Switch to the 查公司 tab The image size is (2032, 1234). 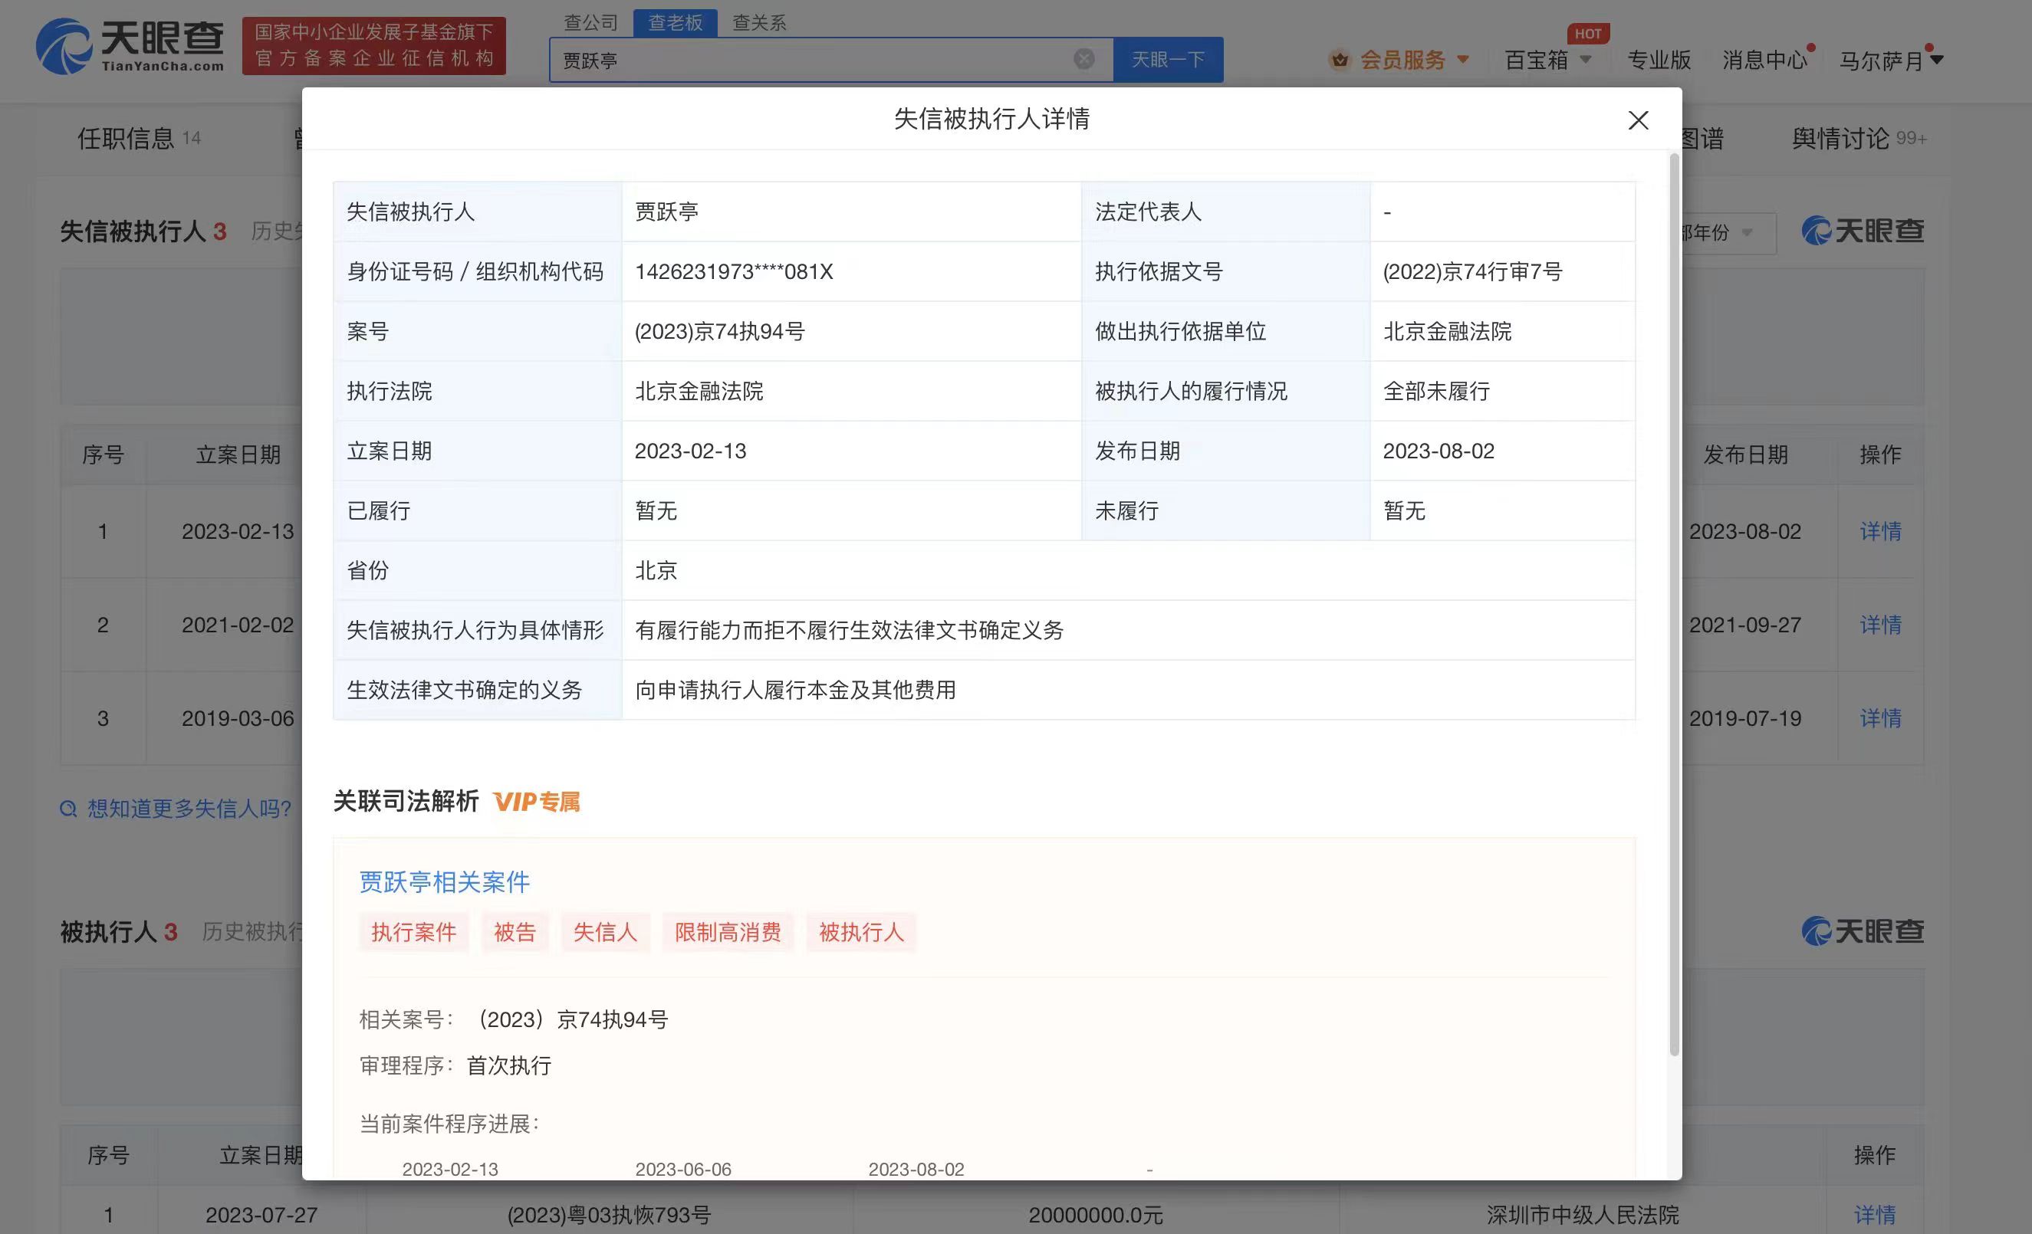(590, 22)
